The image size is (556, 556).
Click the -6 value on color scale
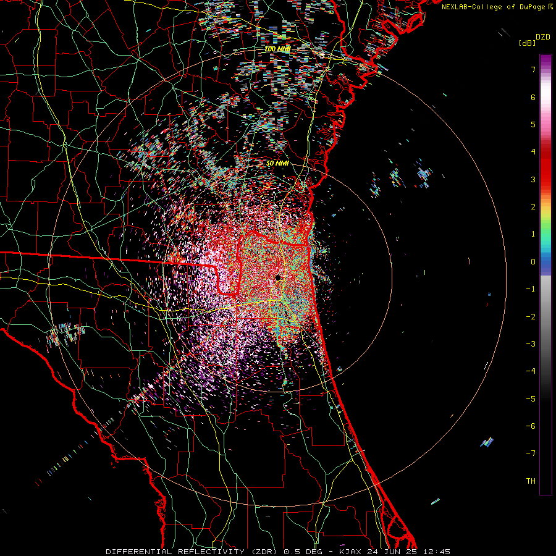(531, 426)
